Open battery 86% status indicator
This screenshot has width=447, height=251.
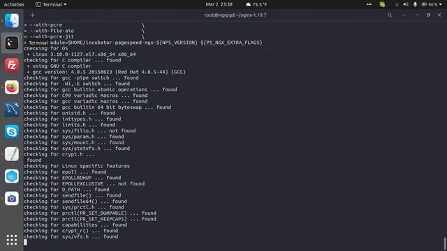tap(430, 4)
